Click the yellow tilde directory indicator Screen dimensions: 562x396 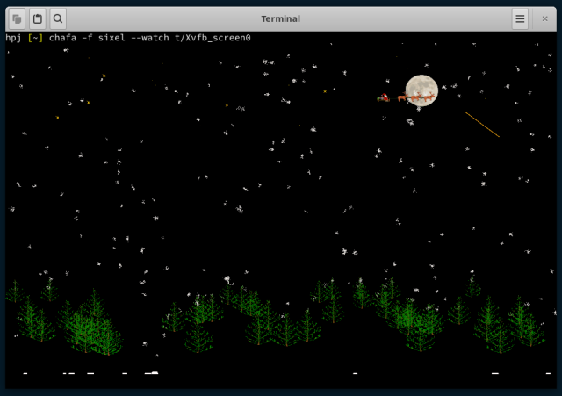(36, 39)
